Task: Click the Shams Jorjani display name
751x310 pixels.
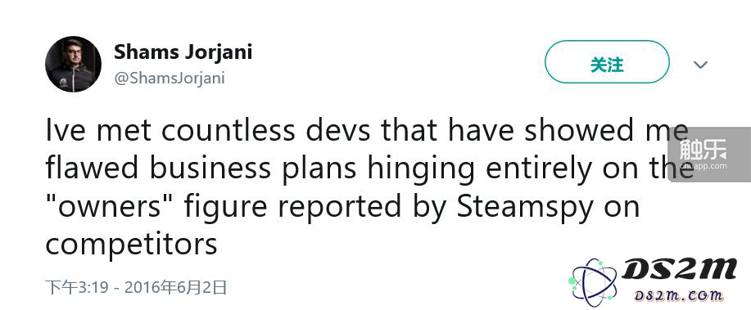Action: (183, 52)
